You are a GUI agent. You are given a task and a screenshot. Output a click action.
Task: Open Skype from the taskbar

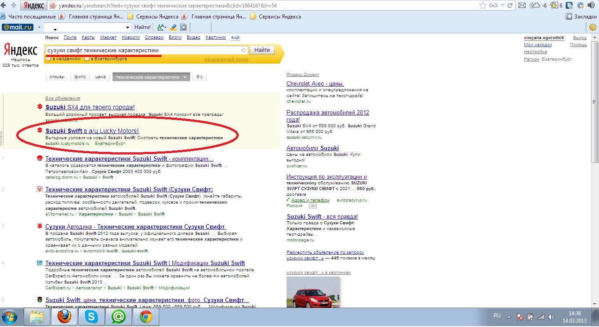point(91,316)
